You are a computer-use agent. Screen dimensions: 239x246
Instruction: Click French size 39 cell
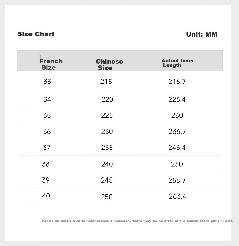[46, 180]
